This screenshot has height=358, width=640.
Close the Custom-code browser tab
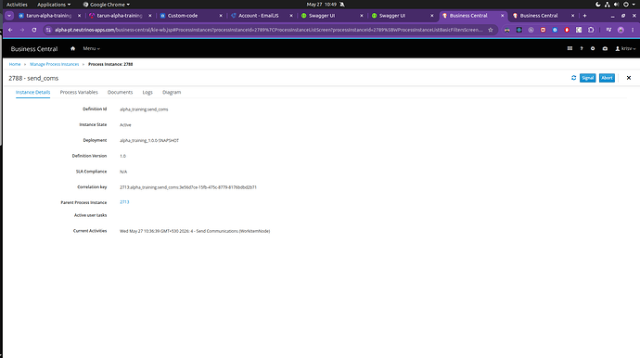(221, 16)
